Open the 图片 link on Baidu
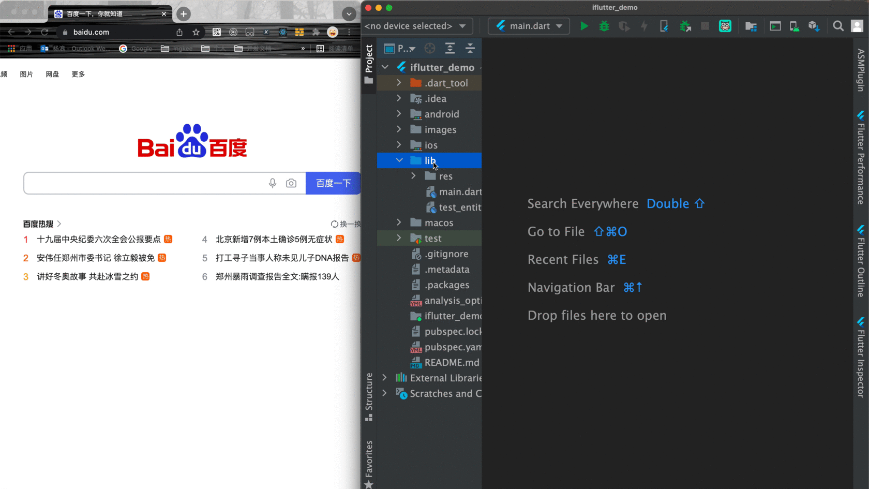869x489 pixels. click(26, 74)
